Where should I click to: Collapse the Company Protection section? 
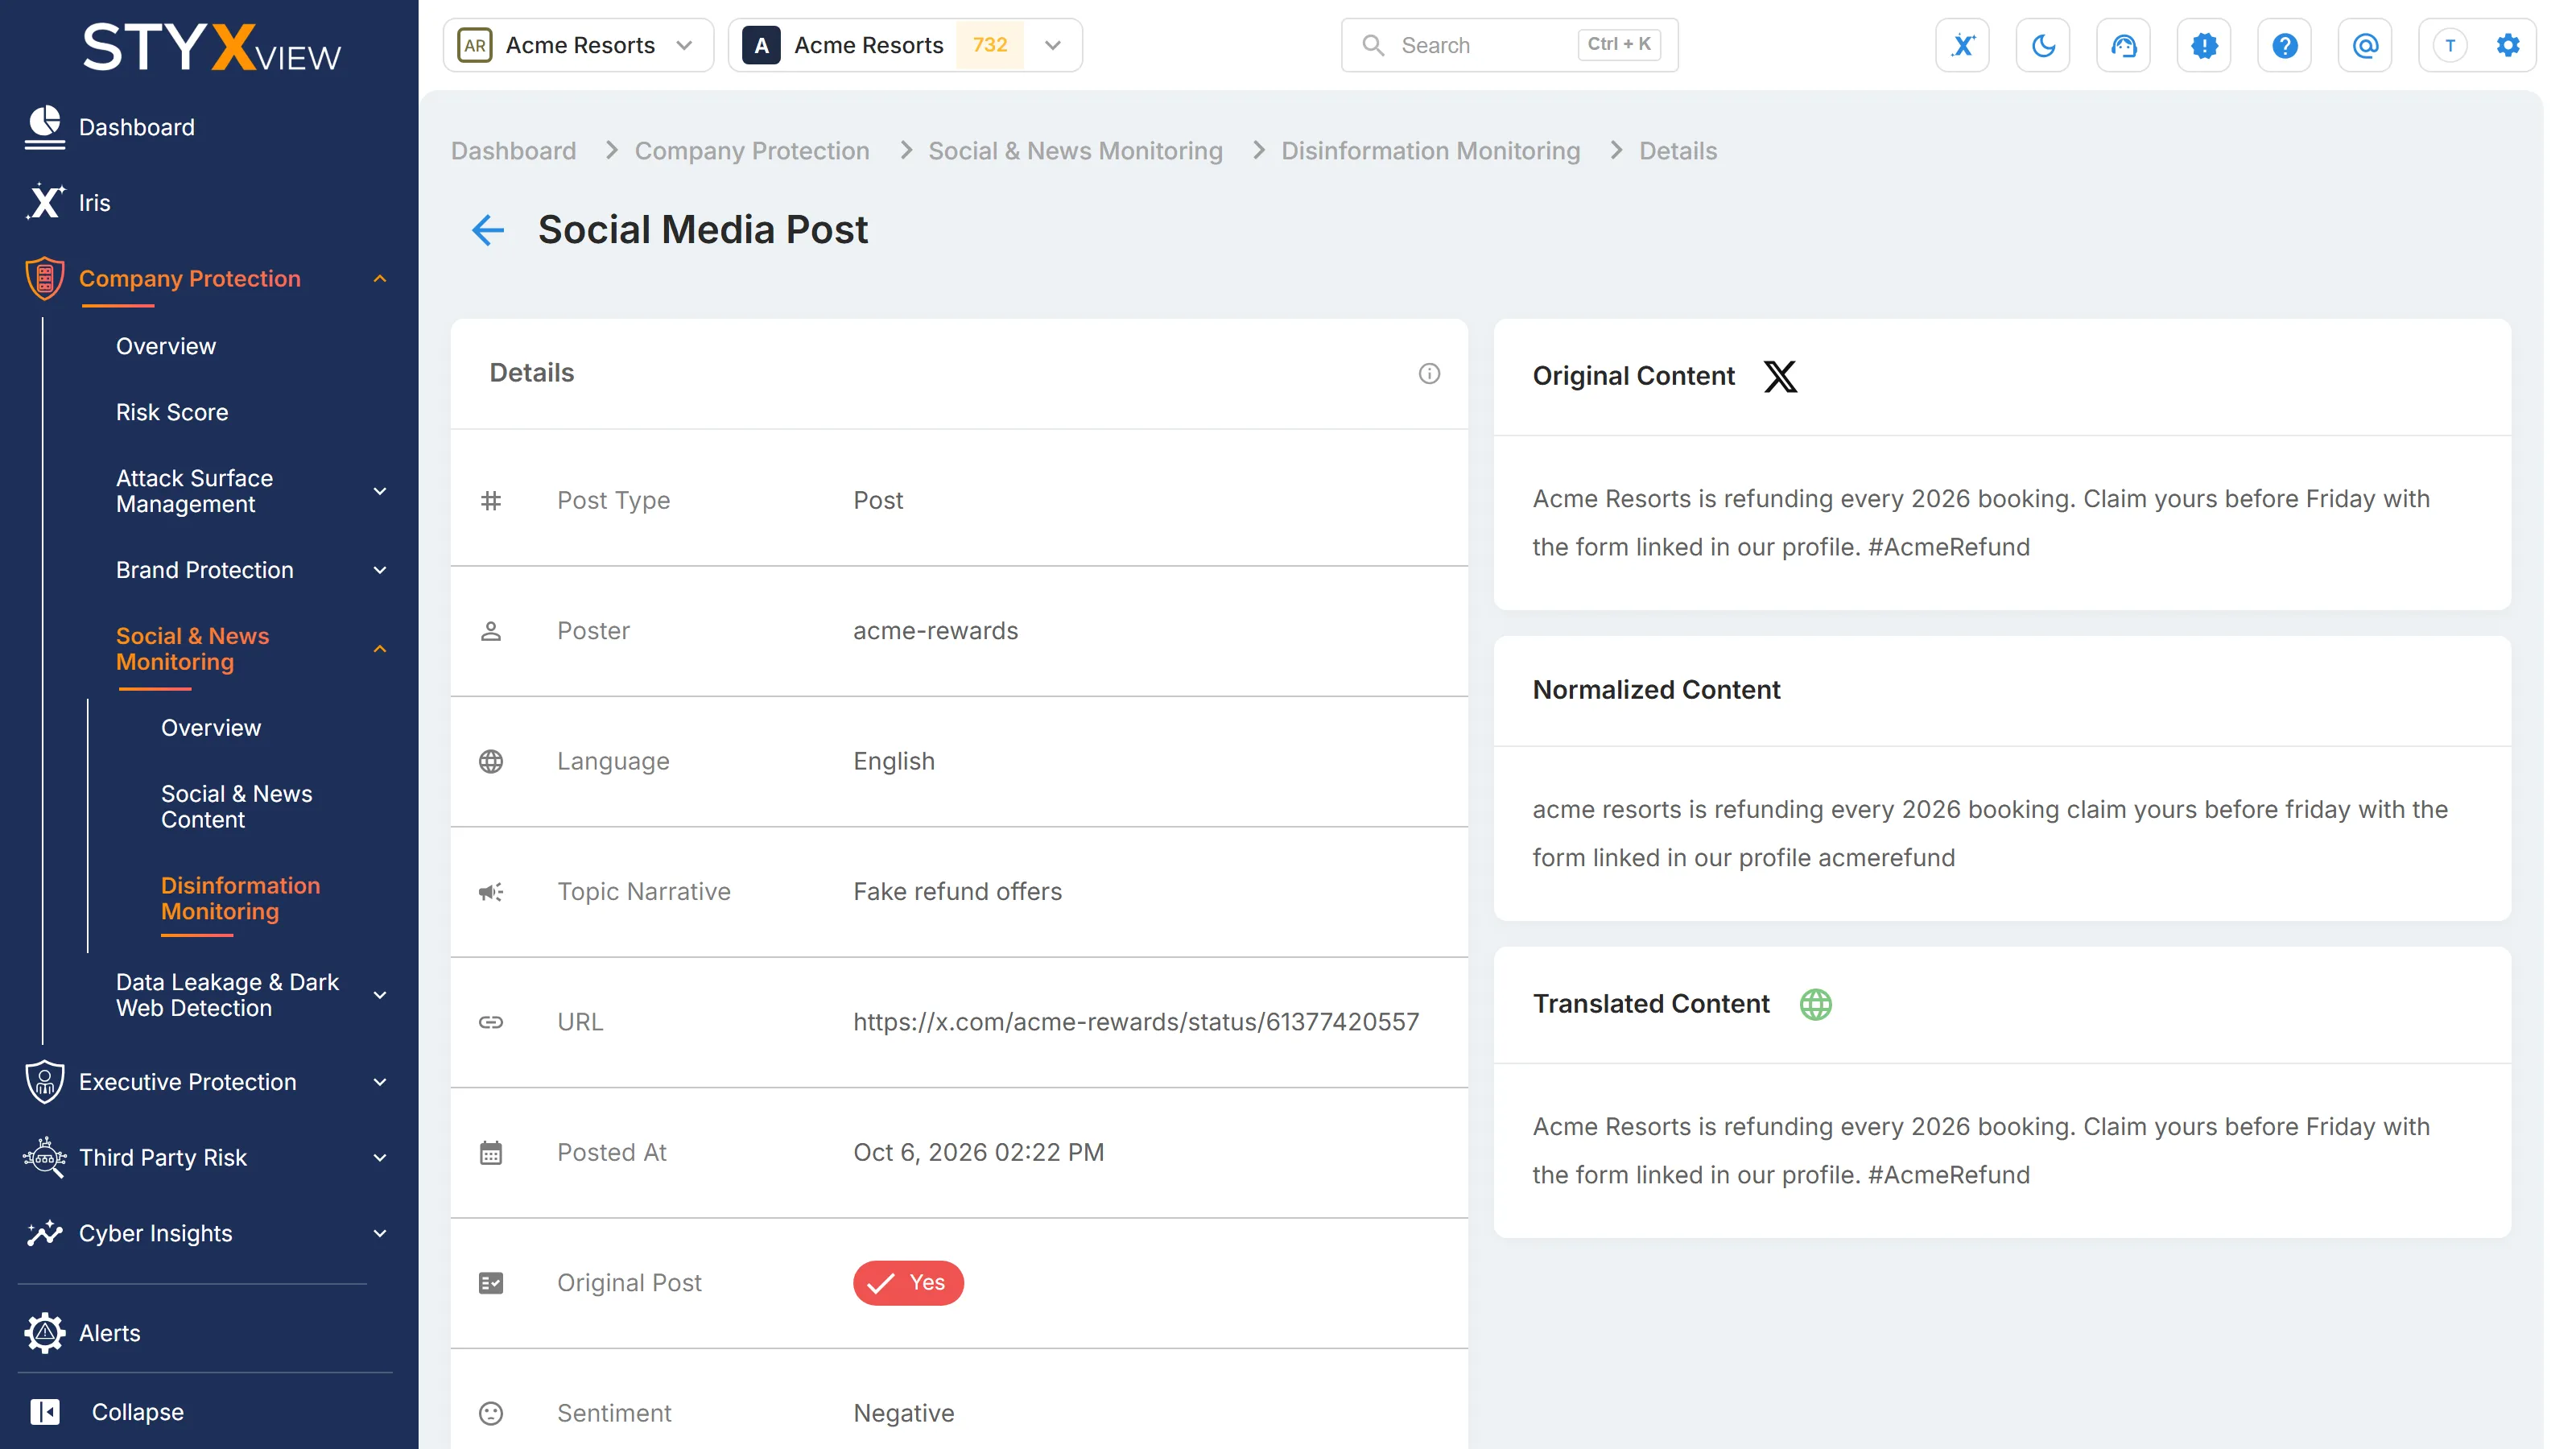380,279
